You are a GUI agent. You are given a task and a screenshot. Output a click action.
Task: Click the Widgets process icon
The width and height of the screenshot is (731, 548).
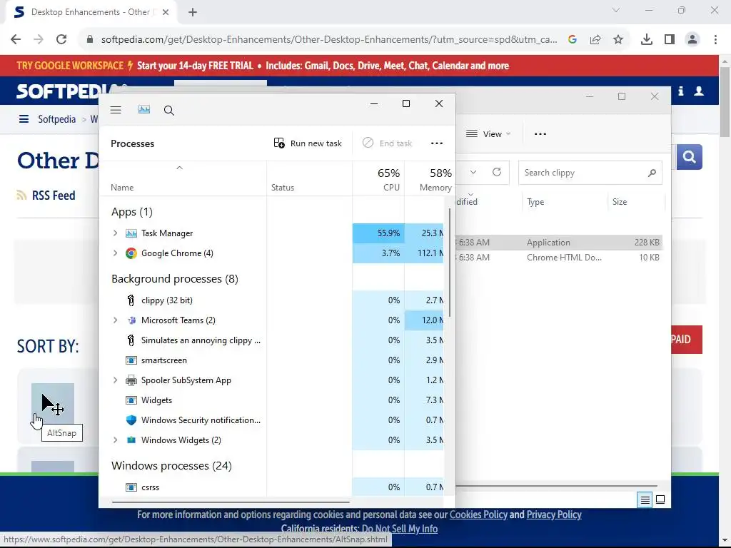click(x=131, y=400)
